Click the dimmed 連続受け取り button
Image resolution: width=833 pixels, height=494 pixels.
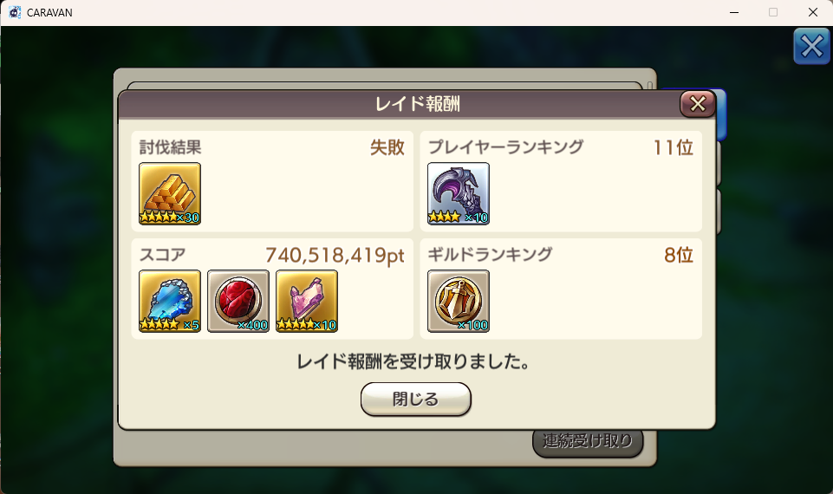(x=588, y=440)
